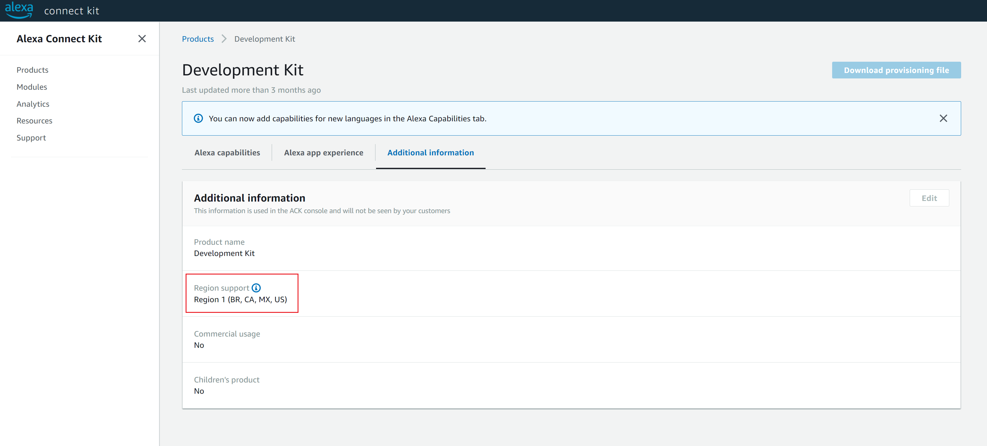Click the Development Kit breadcrumb text

(264, 39)
